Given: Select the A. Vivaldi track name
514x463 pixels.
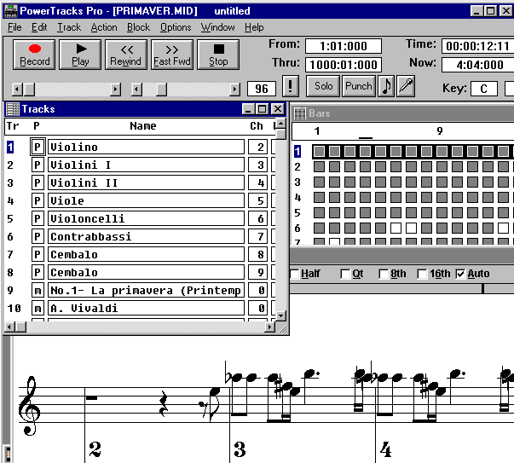Looking at the screenshot, I should (146, 308).
